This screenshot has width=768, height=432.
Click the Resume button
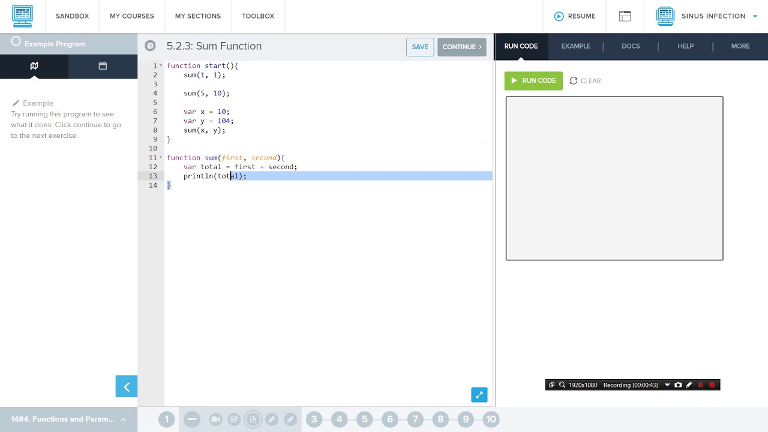[575, 16]
